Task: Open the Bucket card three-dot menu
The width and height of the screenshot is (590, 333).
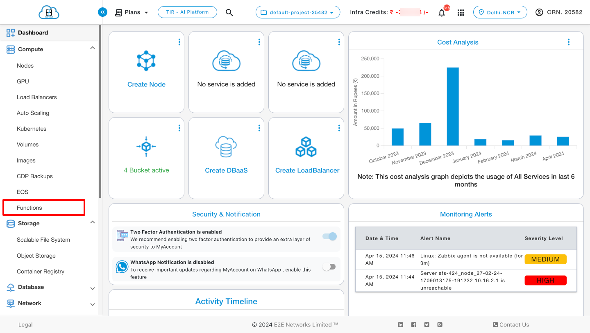Action: (x=179, y=128)
